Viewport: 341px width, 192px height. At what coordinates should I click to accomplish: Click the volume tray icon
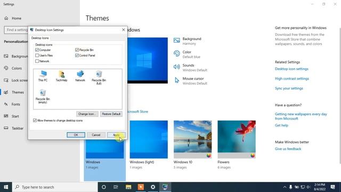tap(308, 187)
